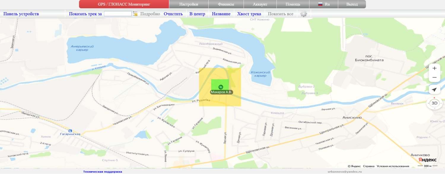Click the Кожинский карьер map label
Screen dimensions: 445x174
[x=260, y=74]
